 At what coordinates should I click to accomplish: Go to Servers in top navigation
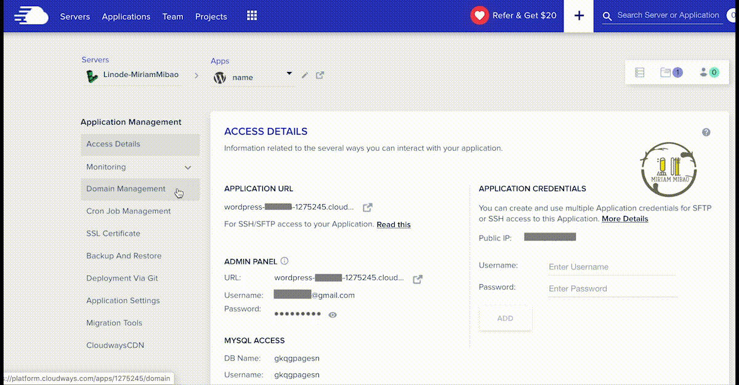pos(75,17)
